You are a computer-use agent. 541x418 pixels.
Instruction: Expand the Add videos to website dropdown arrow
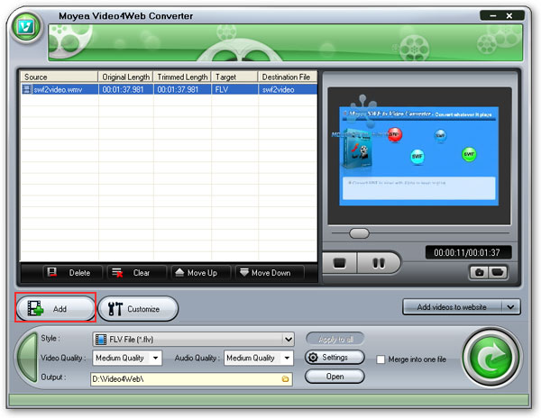tap(510, 306)
